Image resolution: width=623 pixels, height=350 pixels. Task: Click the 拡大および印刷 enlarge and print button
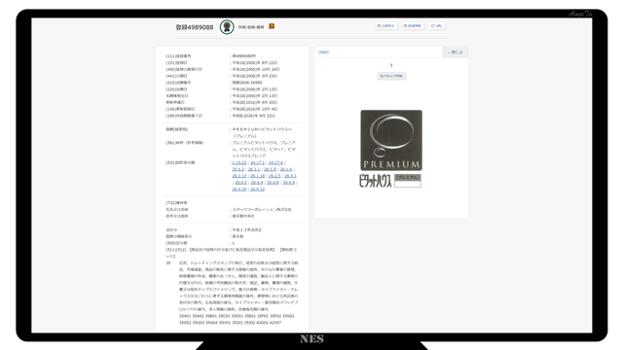(x=391, y=76)
